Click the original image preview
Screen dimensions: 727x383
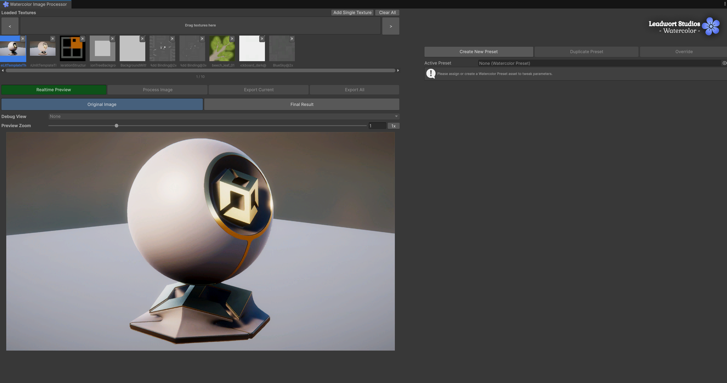pos(201,241)
